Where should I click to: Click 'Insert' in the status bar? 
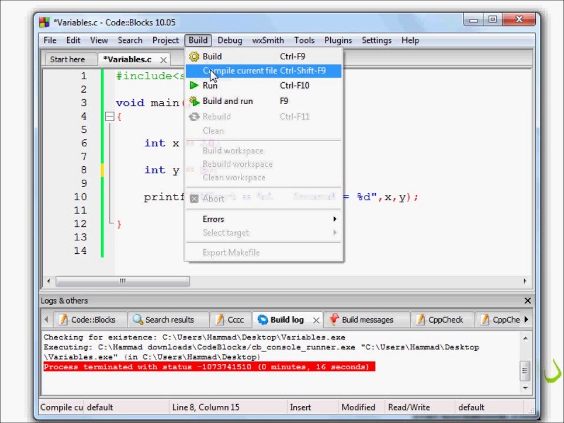point(300,407)
